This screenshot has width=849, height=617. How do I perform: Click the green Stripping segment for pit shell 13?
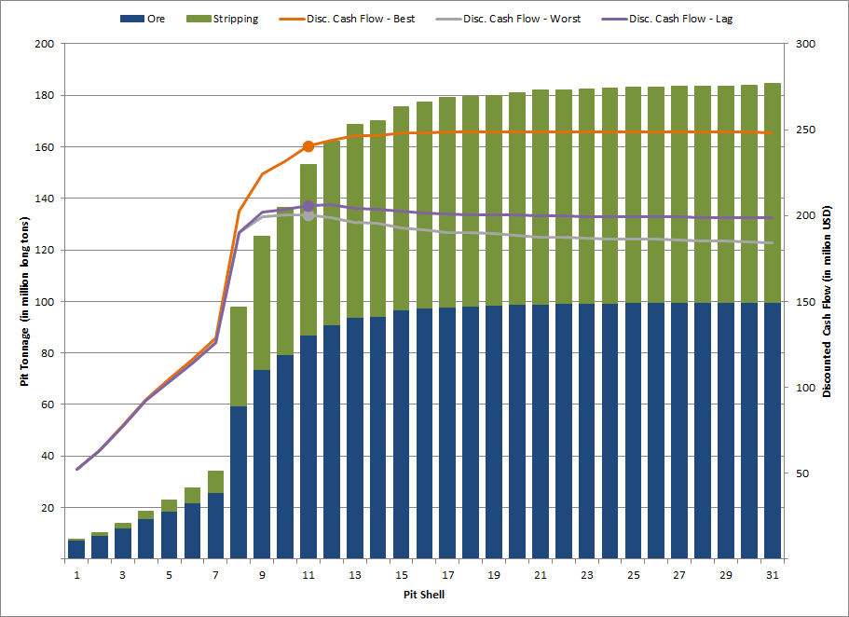tap(355, 221)
